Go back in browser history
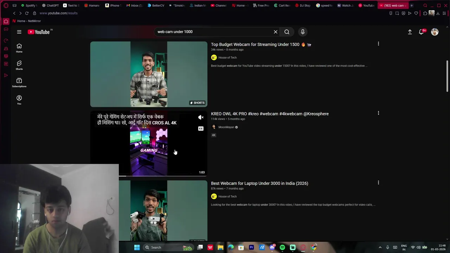 click(x=14, y=13)
